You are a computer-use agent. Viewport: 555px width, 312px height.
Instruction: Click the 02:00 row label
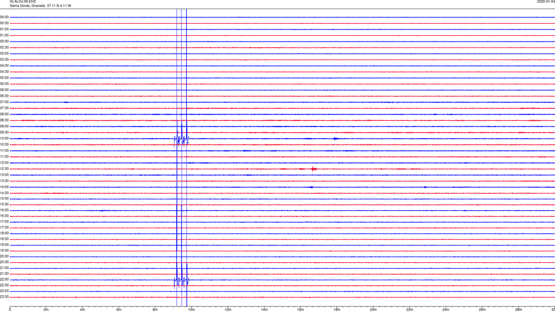4,42
